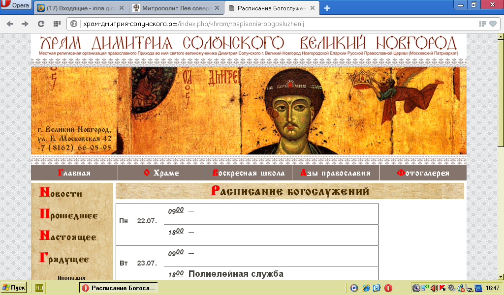Open a new tab with plus button
The height and width of the screenshot is (295, 504).
tap(327, 8)
